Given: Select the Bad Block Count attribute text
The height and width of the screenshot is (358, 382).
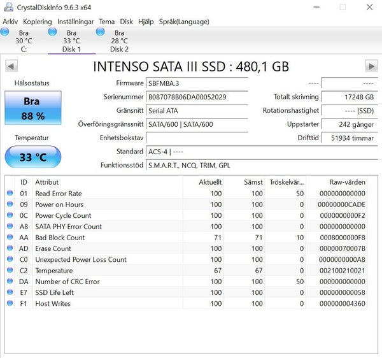Looking at the screenshot, I should point(60,238).
